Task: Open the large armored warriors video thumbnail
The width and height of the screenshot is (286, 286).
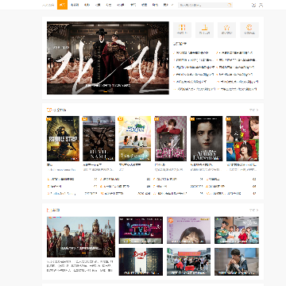Action: [81, 237]
